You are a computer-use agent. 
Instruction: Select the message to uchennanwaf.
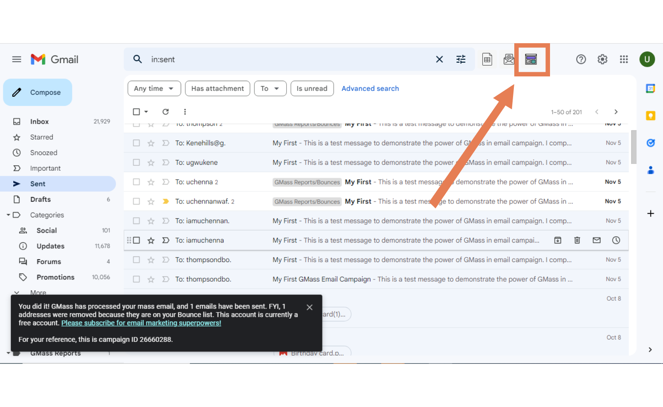(x=136, y=201)
